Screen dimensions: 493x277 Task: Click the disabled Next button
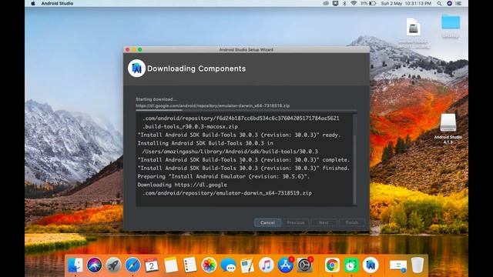tap(324, 222)
